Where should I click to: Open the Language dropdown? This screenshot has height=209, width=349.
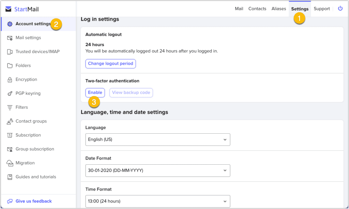point(157,139)
